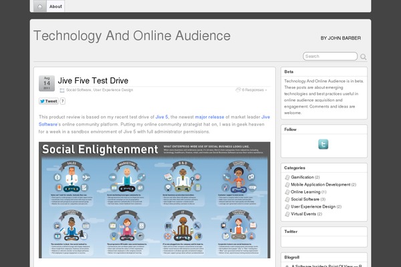Open the 6 Responses link

(253, 90)
